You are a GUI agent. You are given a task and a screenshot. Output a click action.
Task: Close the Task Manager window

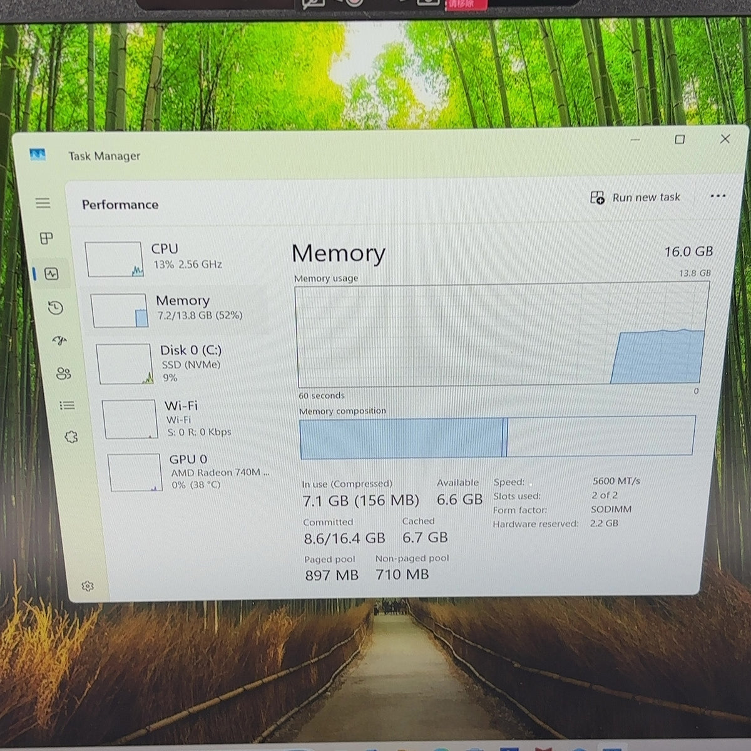(x=725, y=138)
